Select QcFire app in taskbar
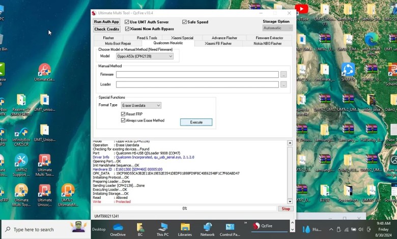Image resolution: width=397 pixels, height=239 pixels. [264, 226]
